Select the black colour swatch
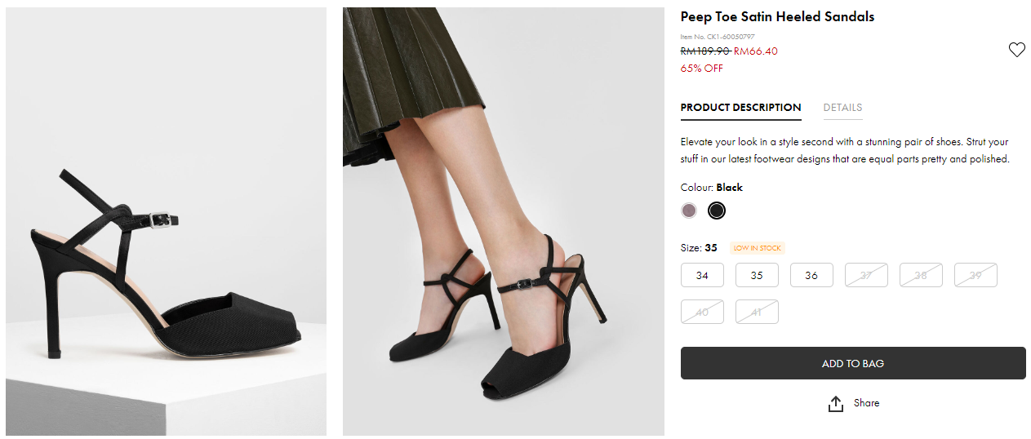 pos(716,211)
